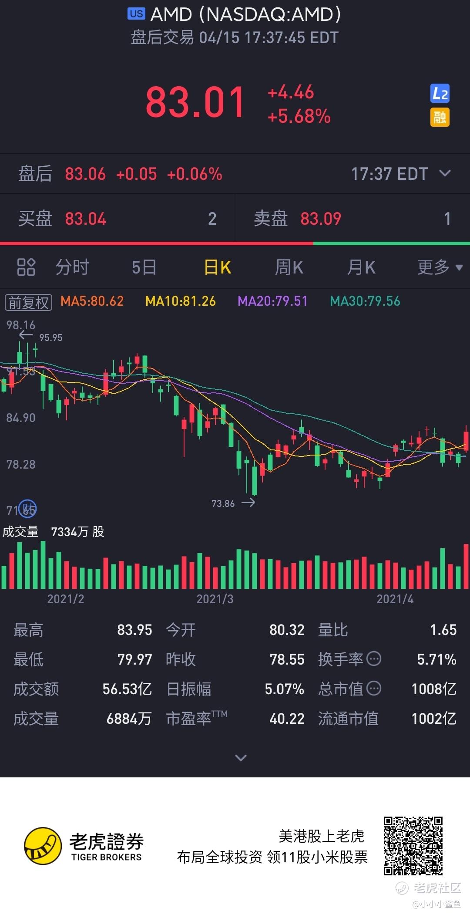Tap the 卖盘 83.09 ask row
470x915 pixels.
352,218
